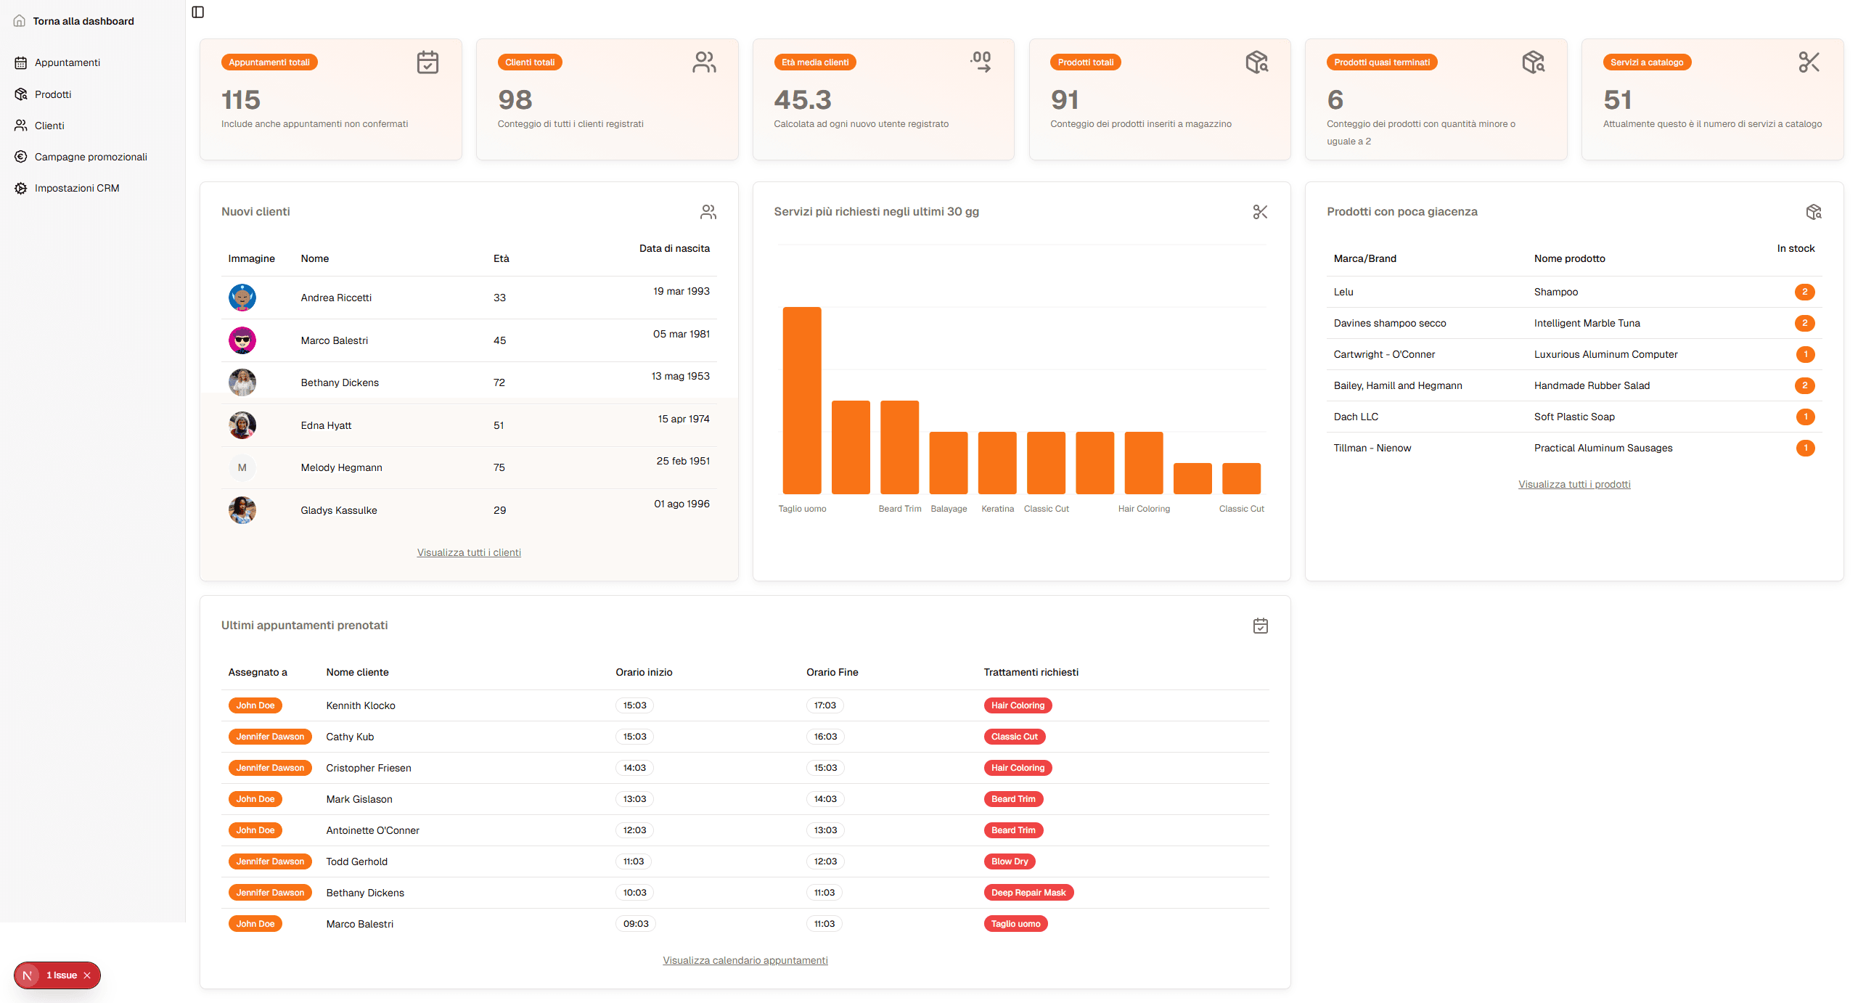Click the package icon on Prodotti con poca giacenza
The width and height of the screenshot is (1858, 1003).
tap(1814, 211)
